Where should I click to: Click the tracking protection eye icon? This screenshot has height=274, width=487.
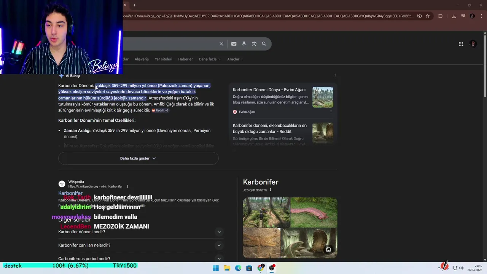[x=419, y=16]
